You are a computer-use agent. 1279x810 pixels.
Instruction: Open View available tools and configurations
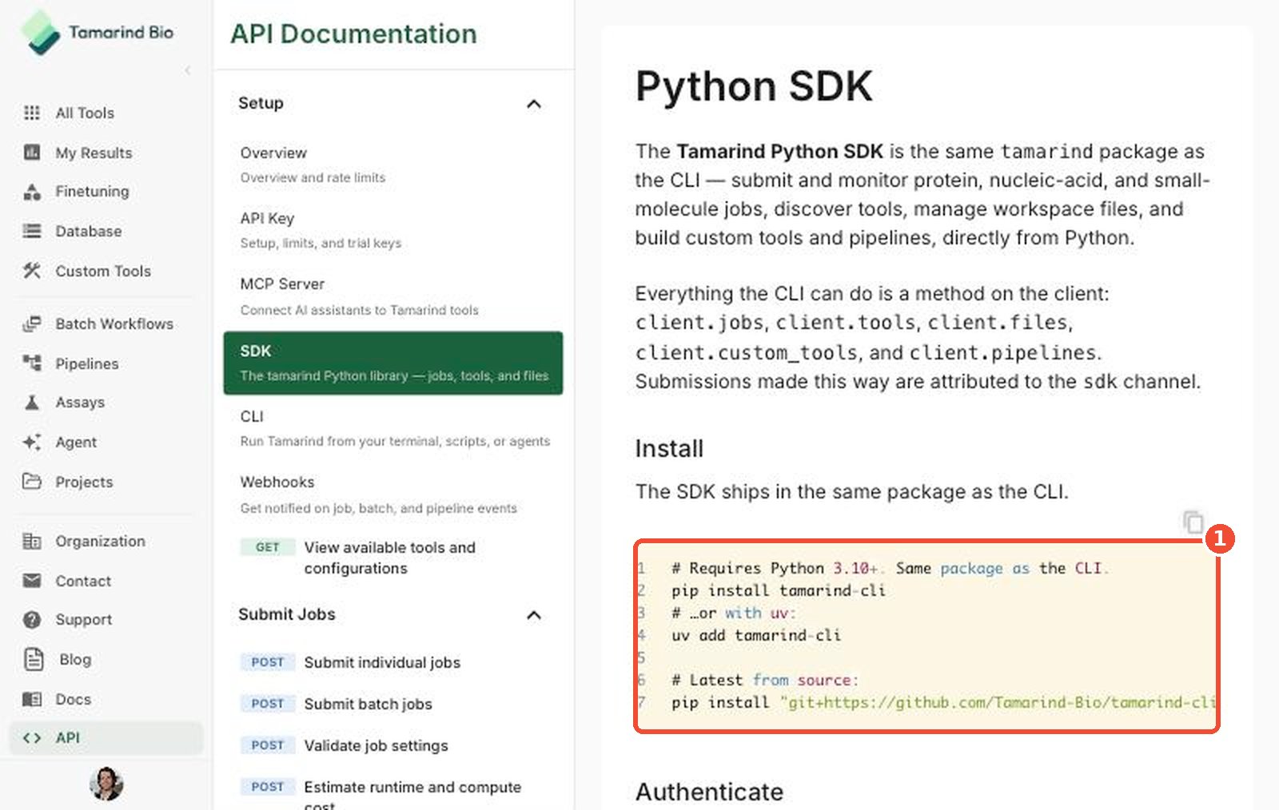(392, 558)
